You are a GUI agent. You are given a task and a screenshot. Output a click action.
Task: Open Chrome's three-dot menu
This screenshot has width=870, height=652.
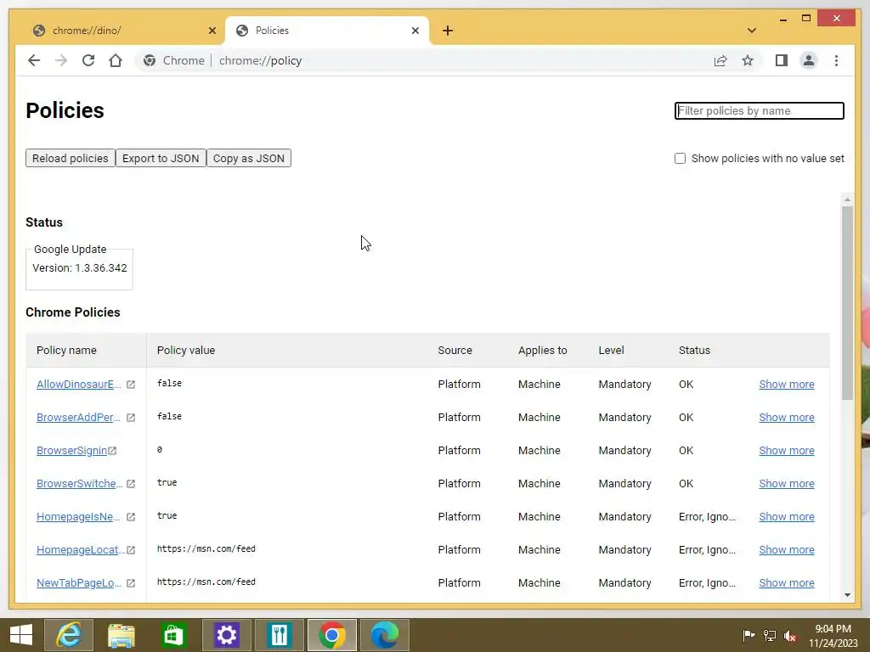pos(836,60)
